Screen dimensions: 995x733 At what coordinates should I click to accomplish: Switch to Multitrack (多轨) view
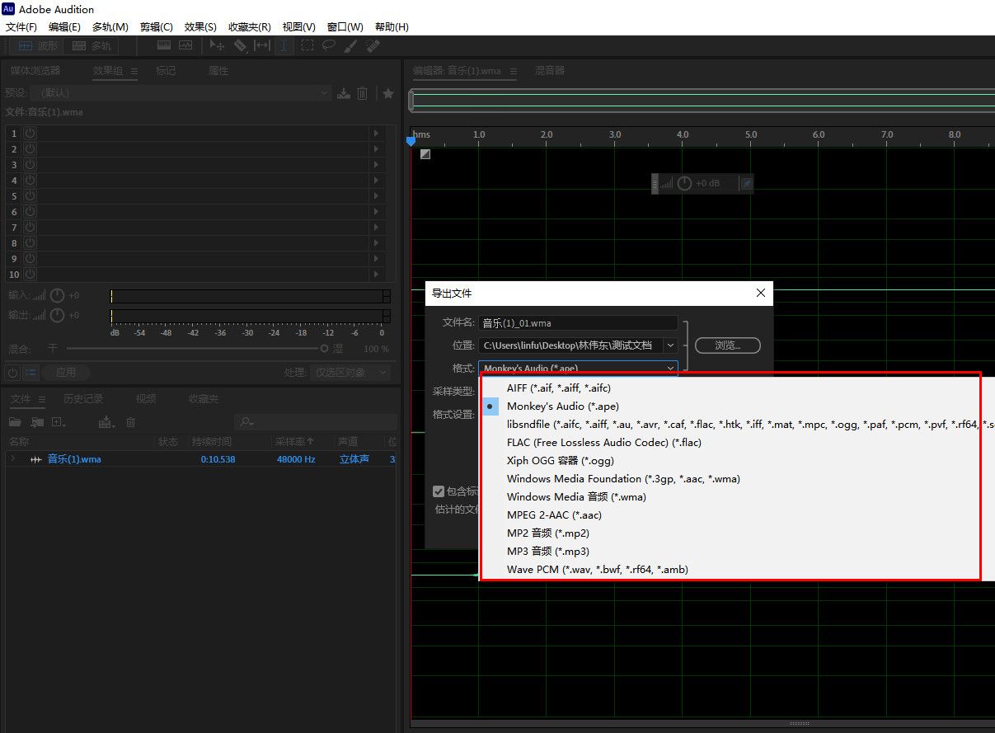point(92,46)
